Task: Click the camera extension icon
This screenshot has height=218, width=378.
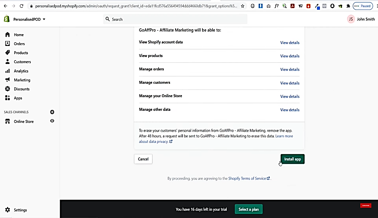Action: [x=268, y=6]
